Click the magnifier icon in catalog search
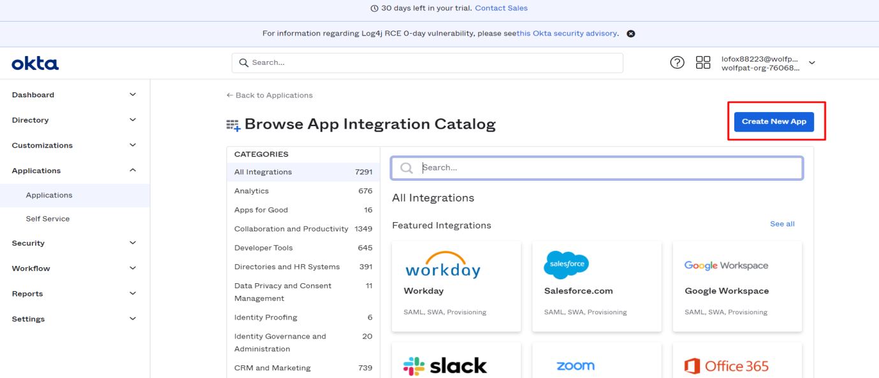 click(406, 168)
